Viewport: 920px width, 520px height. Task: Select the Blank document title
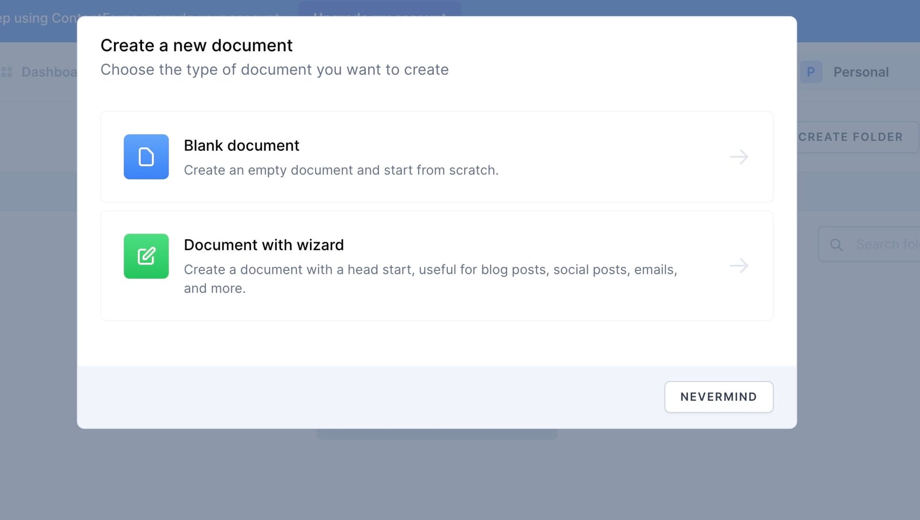[241, 146]
